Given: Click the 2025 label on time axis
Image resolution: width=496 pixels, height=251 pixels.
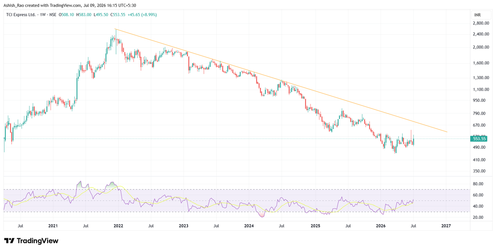Looking at the screenshot, I should coord(315,226).
